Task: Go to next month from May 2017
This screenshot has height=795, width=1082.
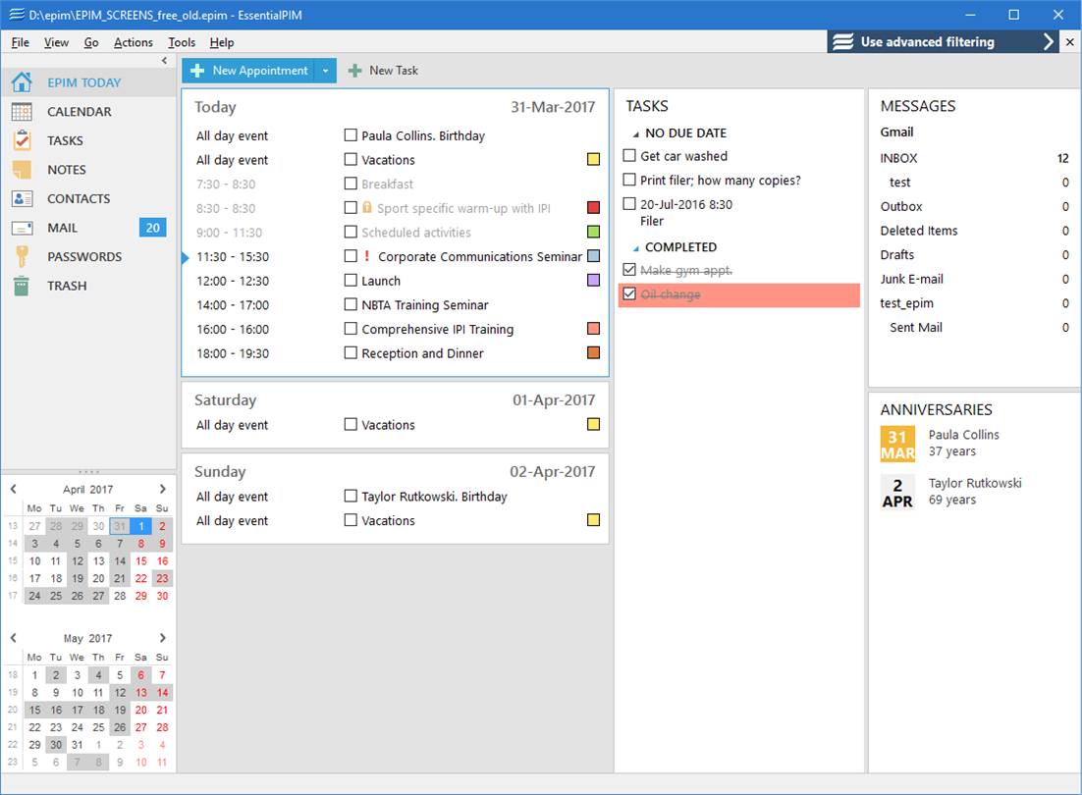Action: (x=163, y=638)
